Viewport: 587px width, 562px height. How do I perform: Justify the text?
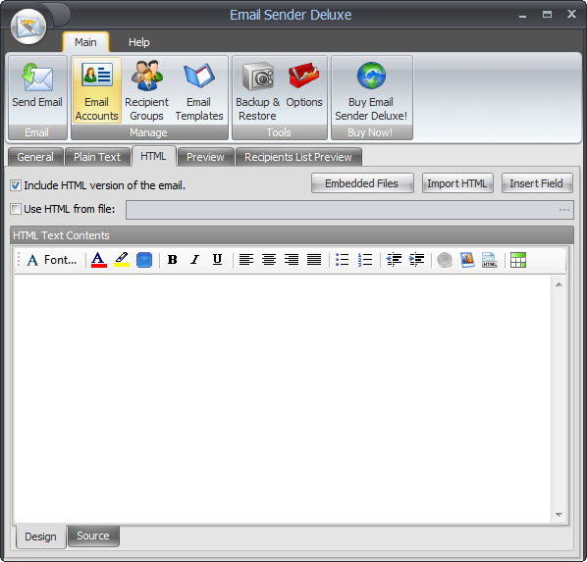coord(314,260)
